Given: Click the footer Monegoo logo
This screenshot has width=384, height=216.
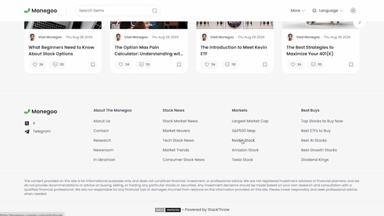Looking at the screenshot, I should [x=41, y=112].
